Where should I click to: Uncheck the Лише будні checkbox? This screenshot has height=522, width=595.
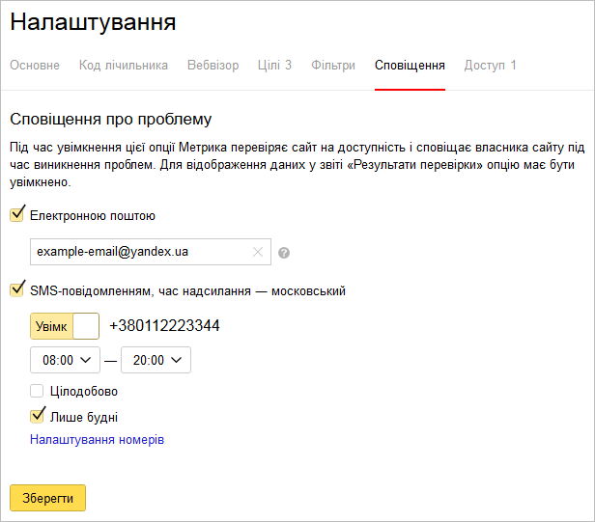pos(37,416)
